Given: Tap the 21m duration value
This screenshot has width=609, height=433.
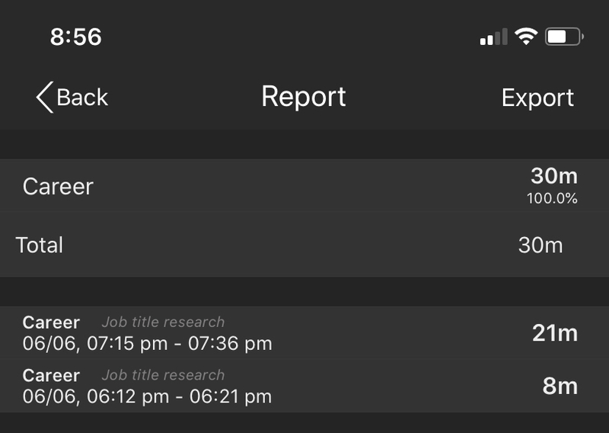Looking at the screenshot, I should point(555,333).
